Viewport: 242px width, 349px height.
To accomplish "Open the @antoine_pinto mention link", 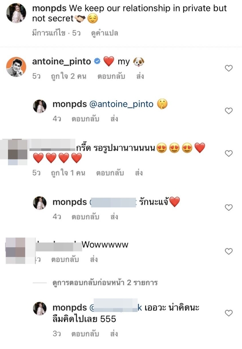I will point(121,104).
